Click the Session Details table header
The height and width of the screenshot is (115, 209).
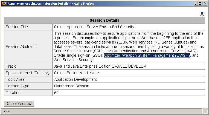tap(104, 20)
